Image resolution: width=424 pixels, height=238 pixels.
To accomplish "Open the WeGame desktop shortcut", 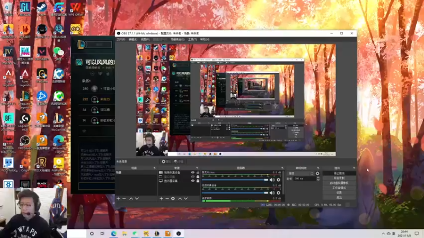I will 42,76.
